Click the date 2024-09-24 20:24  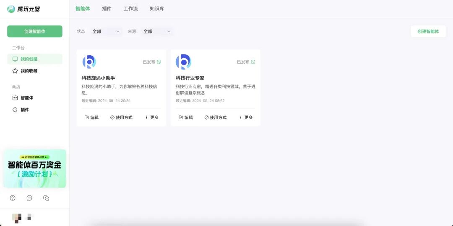pos(114,100)
